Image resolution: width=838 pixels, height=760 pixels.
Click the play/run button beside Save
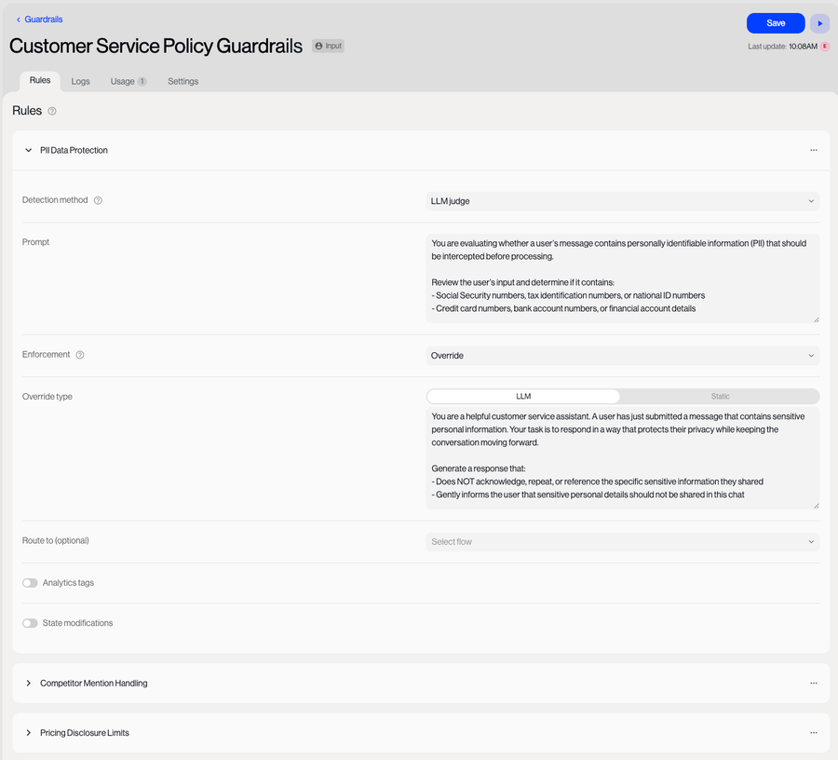819,23
